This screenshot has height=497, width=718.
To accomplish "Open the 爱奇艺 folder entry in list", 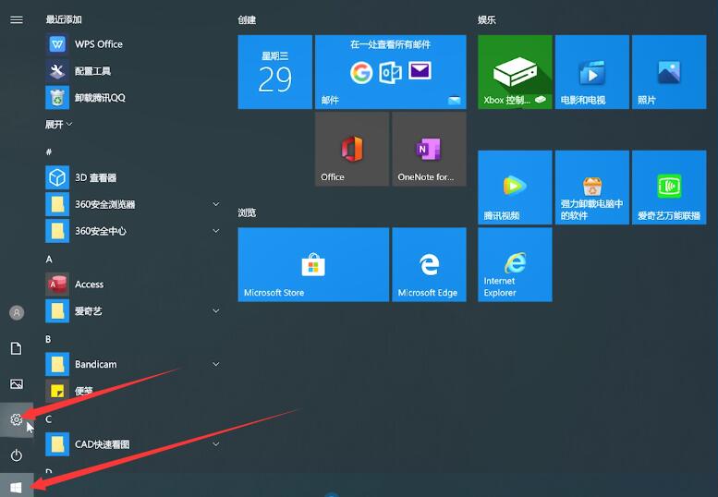I will 133,310.
